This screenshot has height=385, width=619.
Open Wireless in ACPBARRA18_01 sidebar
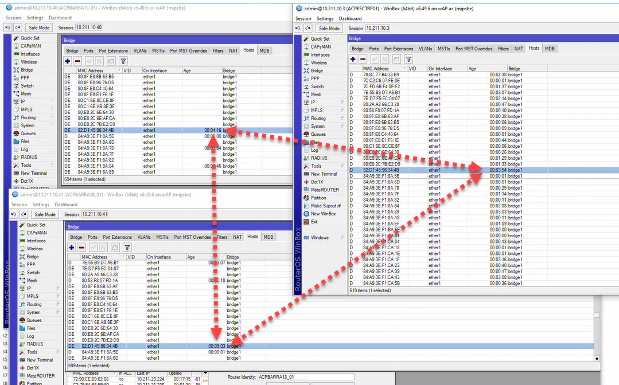35,249
